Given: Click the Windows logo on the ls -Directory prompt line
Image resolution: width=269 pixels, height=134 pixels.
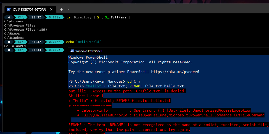Looking at the screenshot, I should (9, 17).
